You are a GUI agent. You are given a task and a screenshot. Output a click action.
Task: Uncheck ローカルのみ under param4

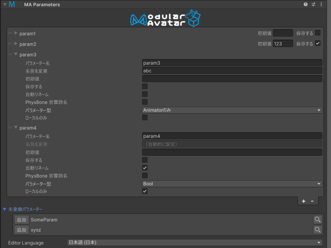point(145,192)
